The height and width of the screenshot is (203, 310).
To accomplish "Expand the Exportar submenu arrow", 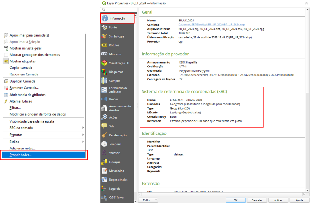I will coord(83,135).
